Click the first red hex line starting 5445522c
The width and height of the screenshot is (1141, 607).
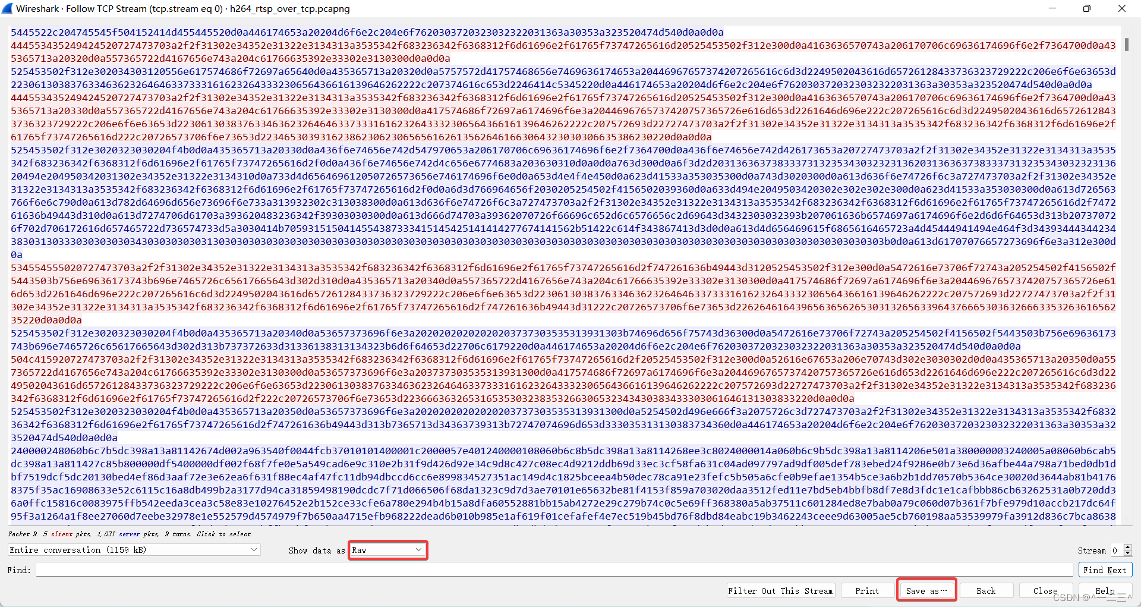tap(367, 32)
